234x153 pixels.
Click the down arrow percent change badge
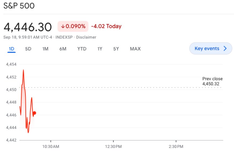point(73,26)
